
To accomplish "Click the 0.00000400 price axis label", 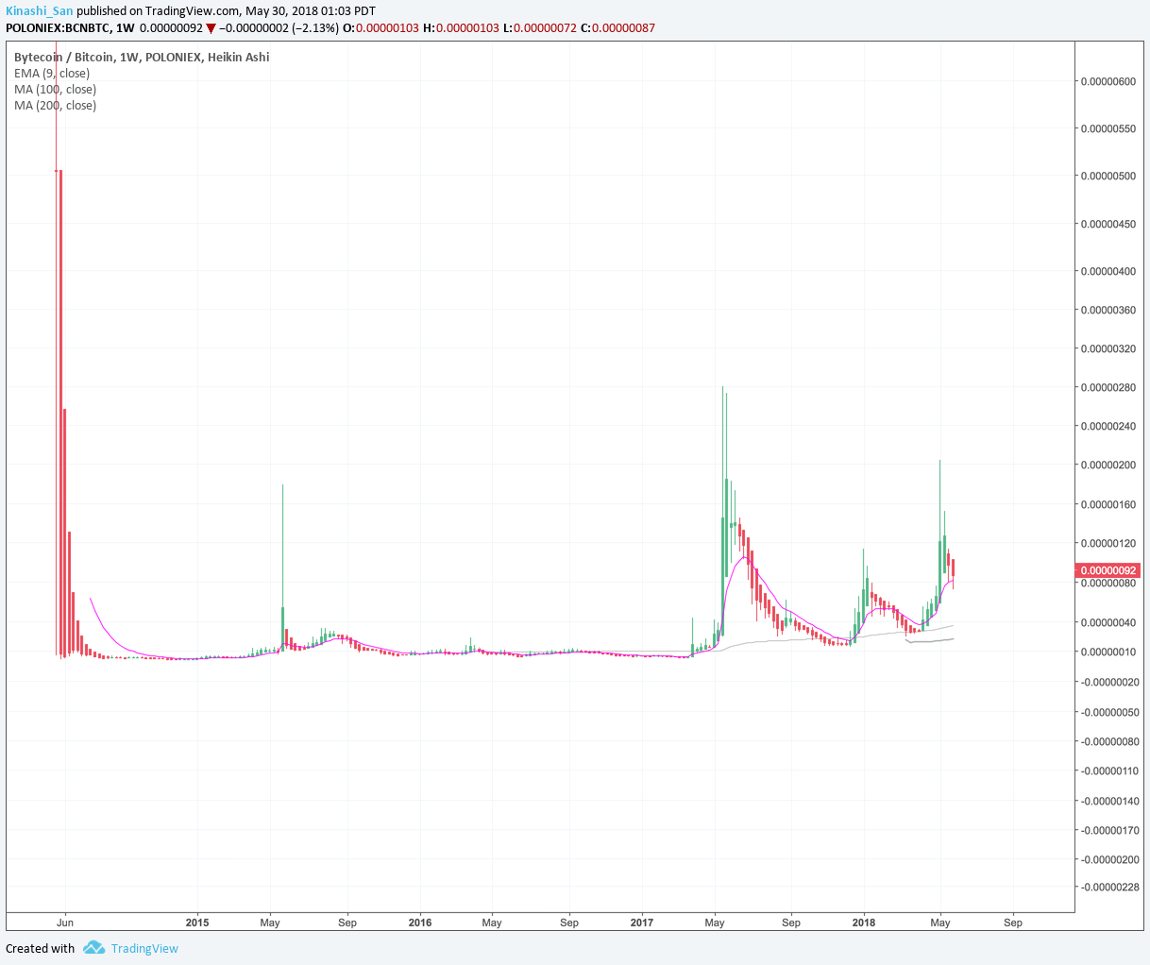I will (1108, 272).
